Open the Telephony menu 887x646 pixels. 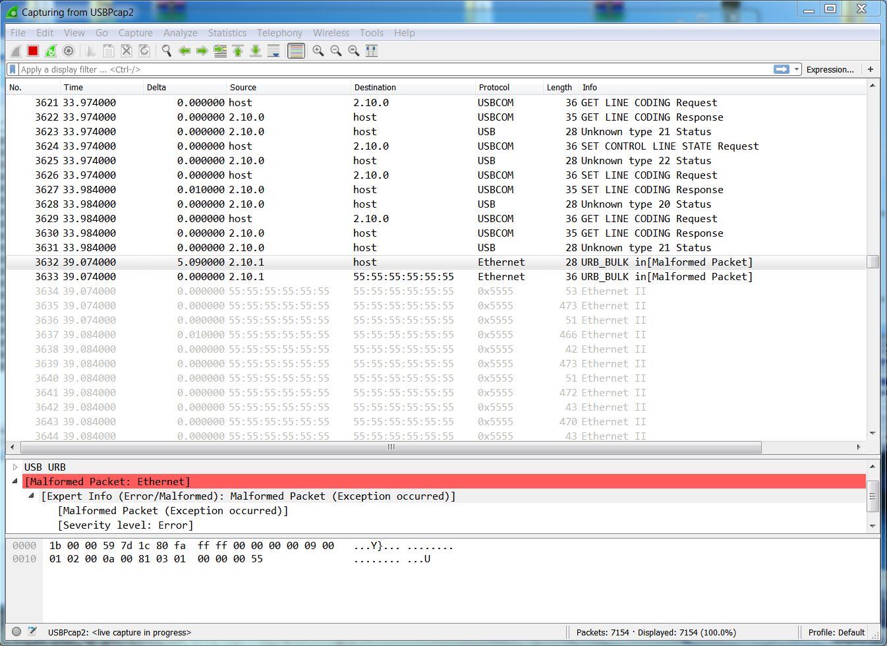[279, 32]
